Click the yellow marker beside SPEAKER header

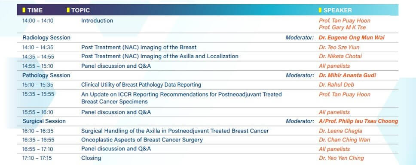pyautogui.click(x=320, y=10)
